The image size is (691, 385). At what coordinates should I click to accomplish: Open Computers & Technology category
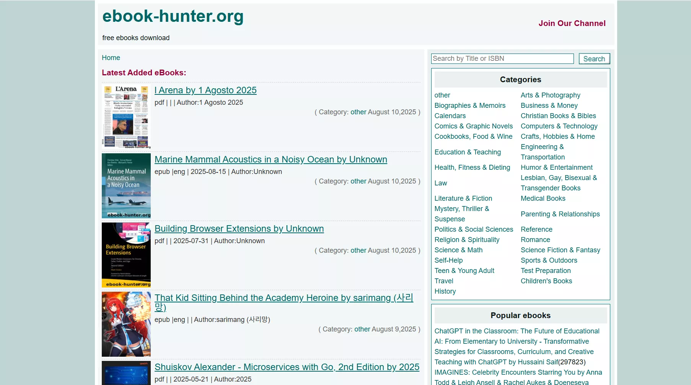[x=559, y=126]
